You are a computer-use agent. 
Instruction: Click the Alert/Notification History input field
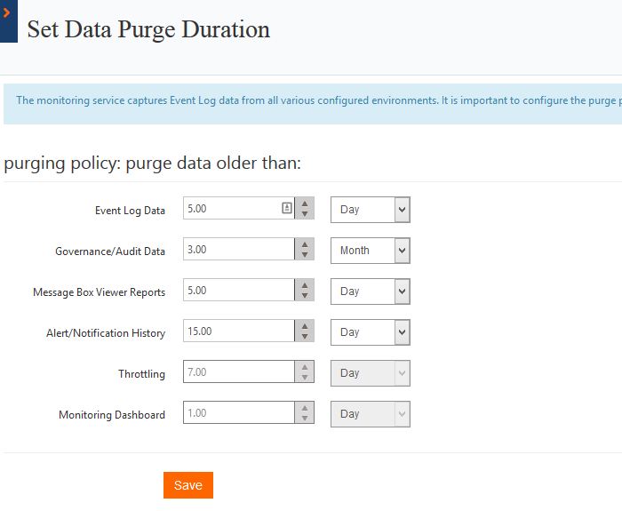(x=238, y=332)
